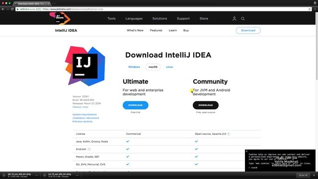Download the Community edition
318x179 pixels.
click(206, 105)
